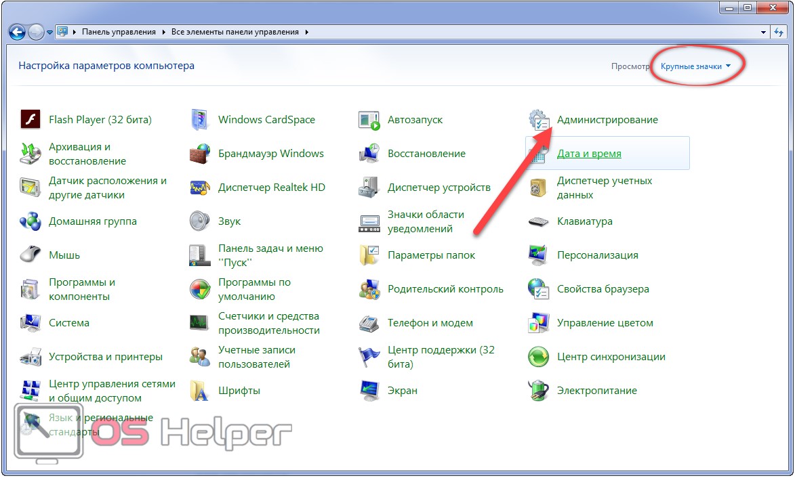Open the Дата и время link

[589, 154]
